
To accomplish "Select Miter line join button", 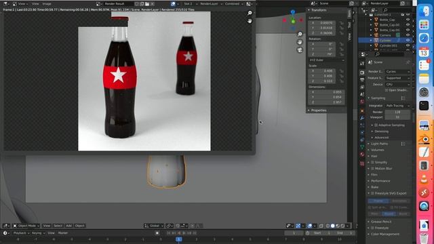I will point(375,214).
